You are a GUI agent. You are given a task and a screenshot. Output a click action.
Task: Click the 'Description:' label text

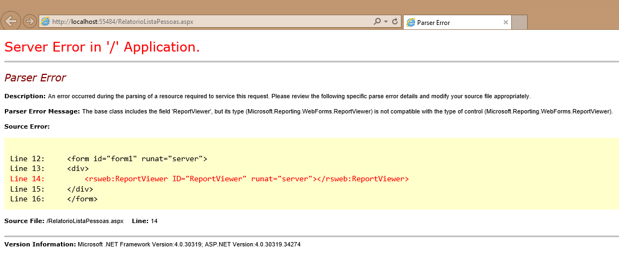coord(25,96)
